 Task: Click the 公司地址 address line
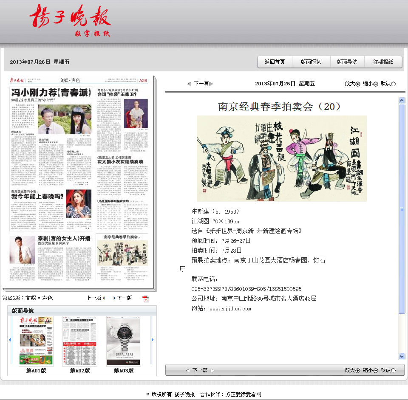click(x=254, y=299)
